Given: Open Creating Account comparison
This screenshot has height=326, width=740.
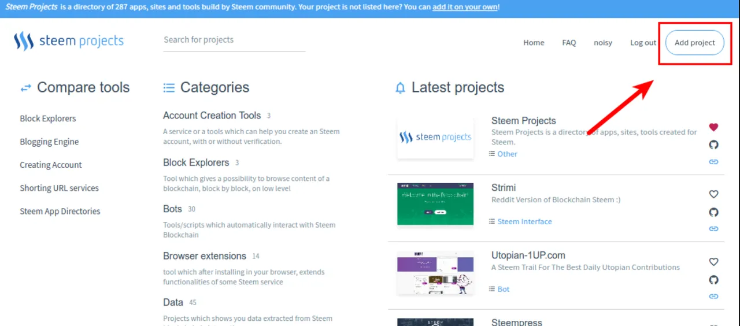Looking at the screenshot, I should point(51,165).
